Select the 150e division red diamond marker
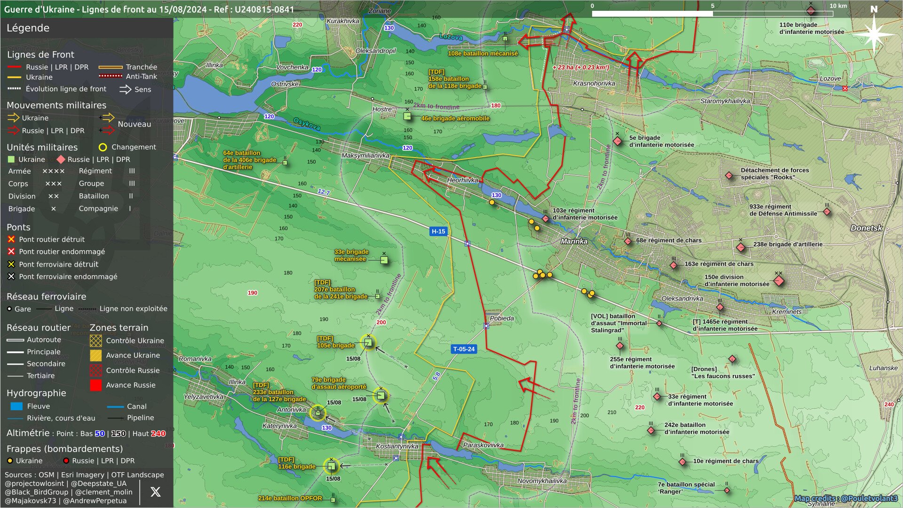Viewport: 903px width, 508px height. pos(779,281)
